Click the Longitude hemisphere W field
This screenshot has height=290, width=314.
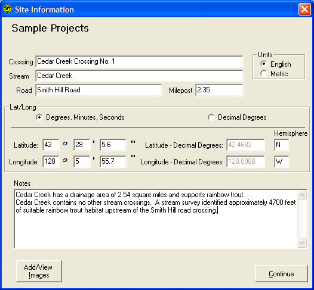[281, 161]
